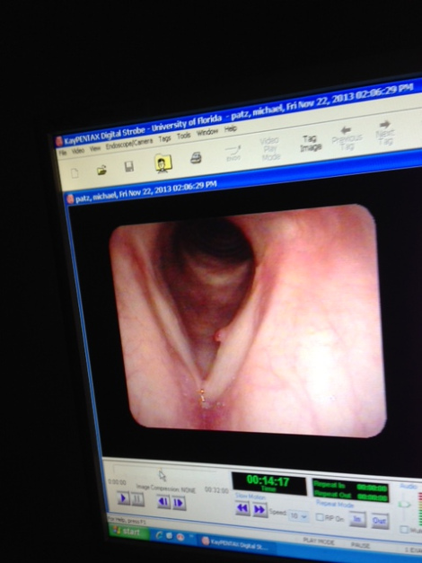Start playback with the play button
Screen dimensions: 422x563
coord(124,498)
